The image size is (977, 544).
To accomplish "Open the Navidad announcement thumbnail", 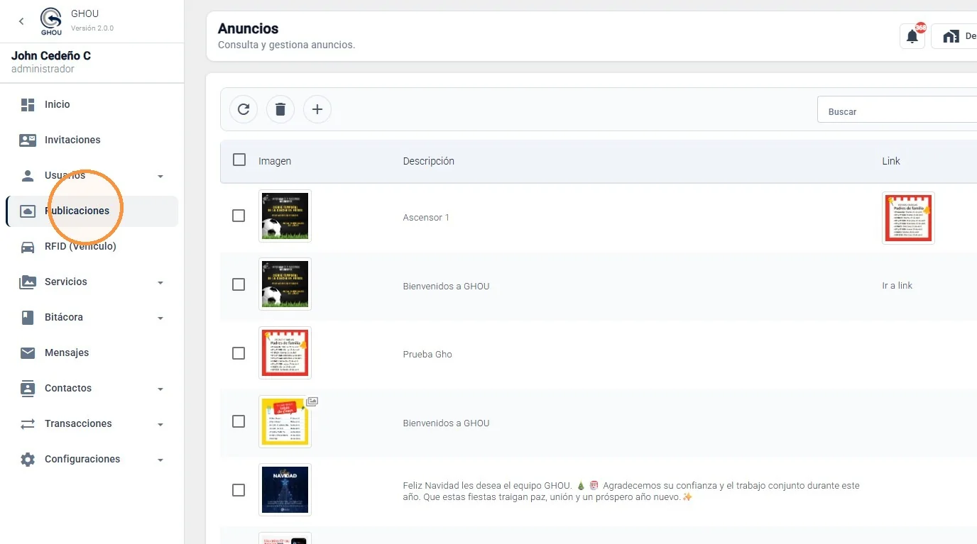I will pos(285,490).
